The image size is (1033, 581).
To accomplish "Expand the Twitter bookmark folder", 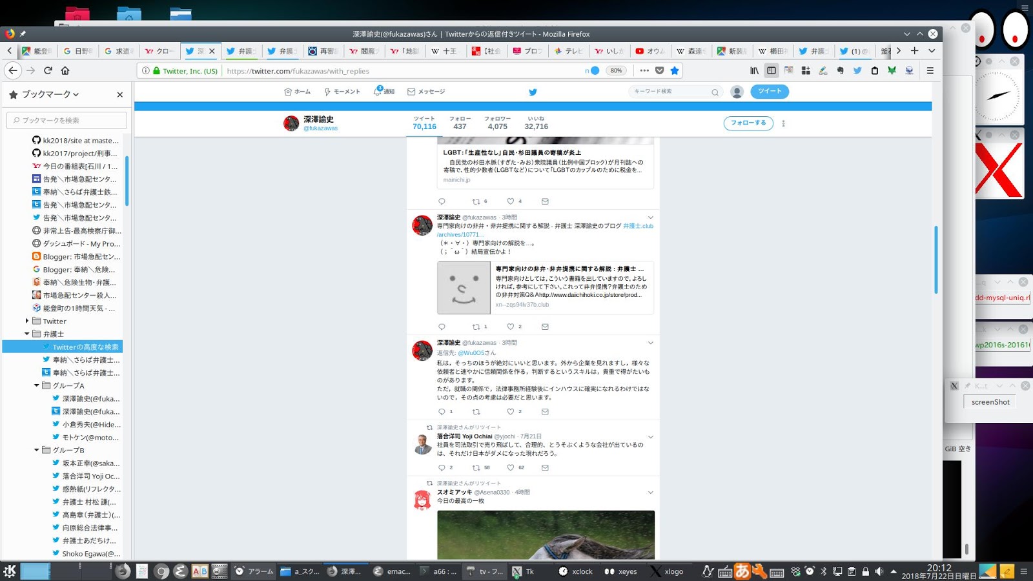I will [27, 321].
